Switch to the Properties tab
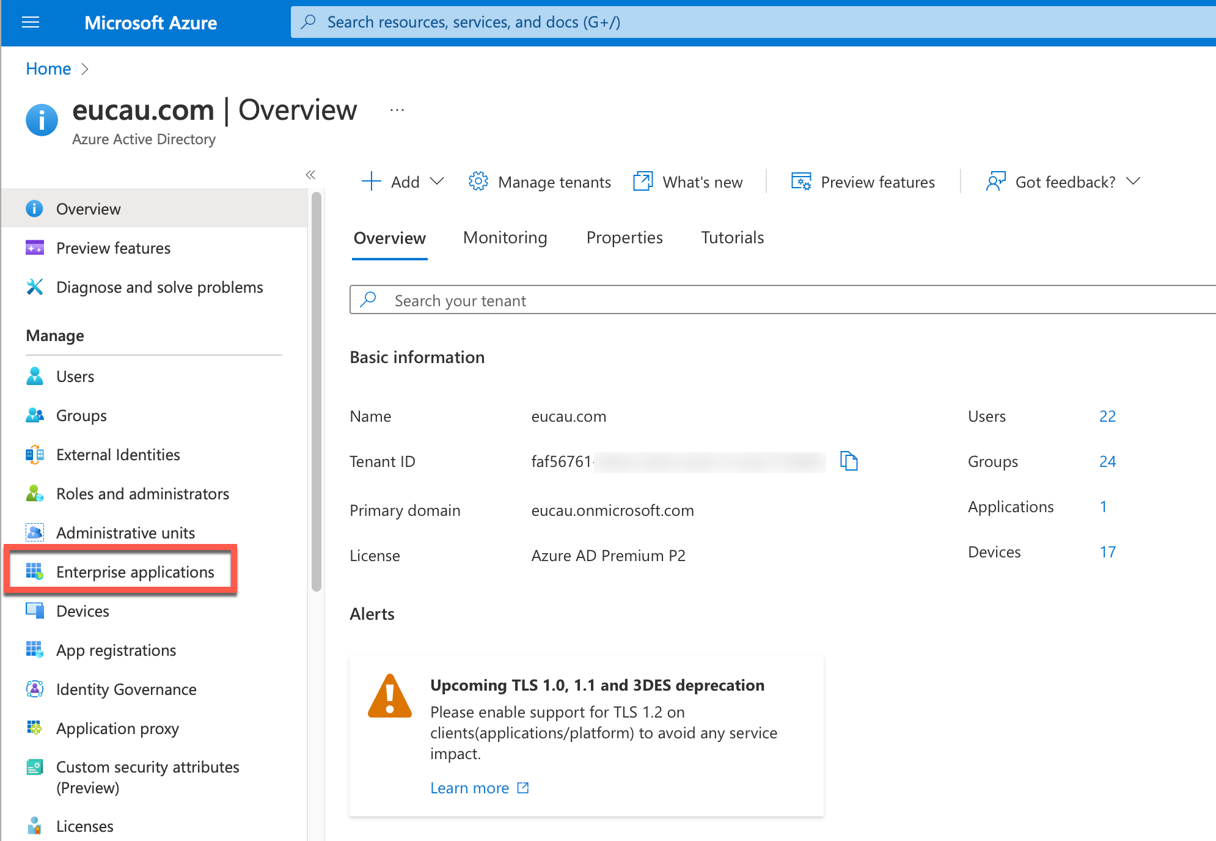The width and height of the screenshot is (1216, 841). click(624, 238)
